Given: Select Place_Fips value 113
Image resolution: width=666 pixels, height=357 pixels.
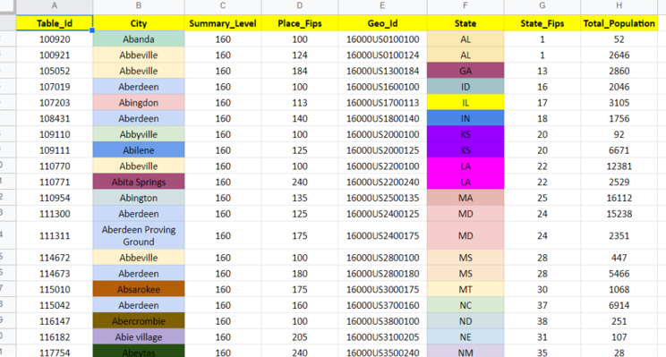Looking at the screenshot, I should [x=300, y=103].
